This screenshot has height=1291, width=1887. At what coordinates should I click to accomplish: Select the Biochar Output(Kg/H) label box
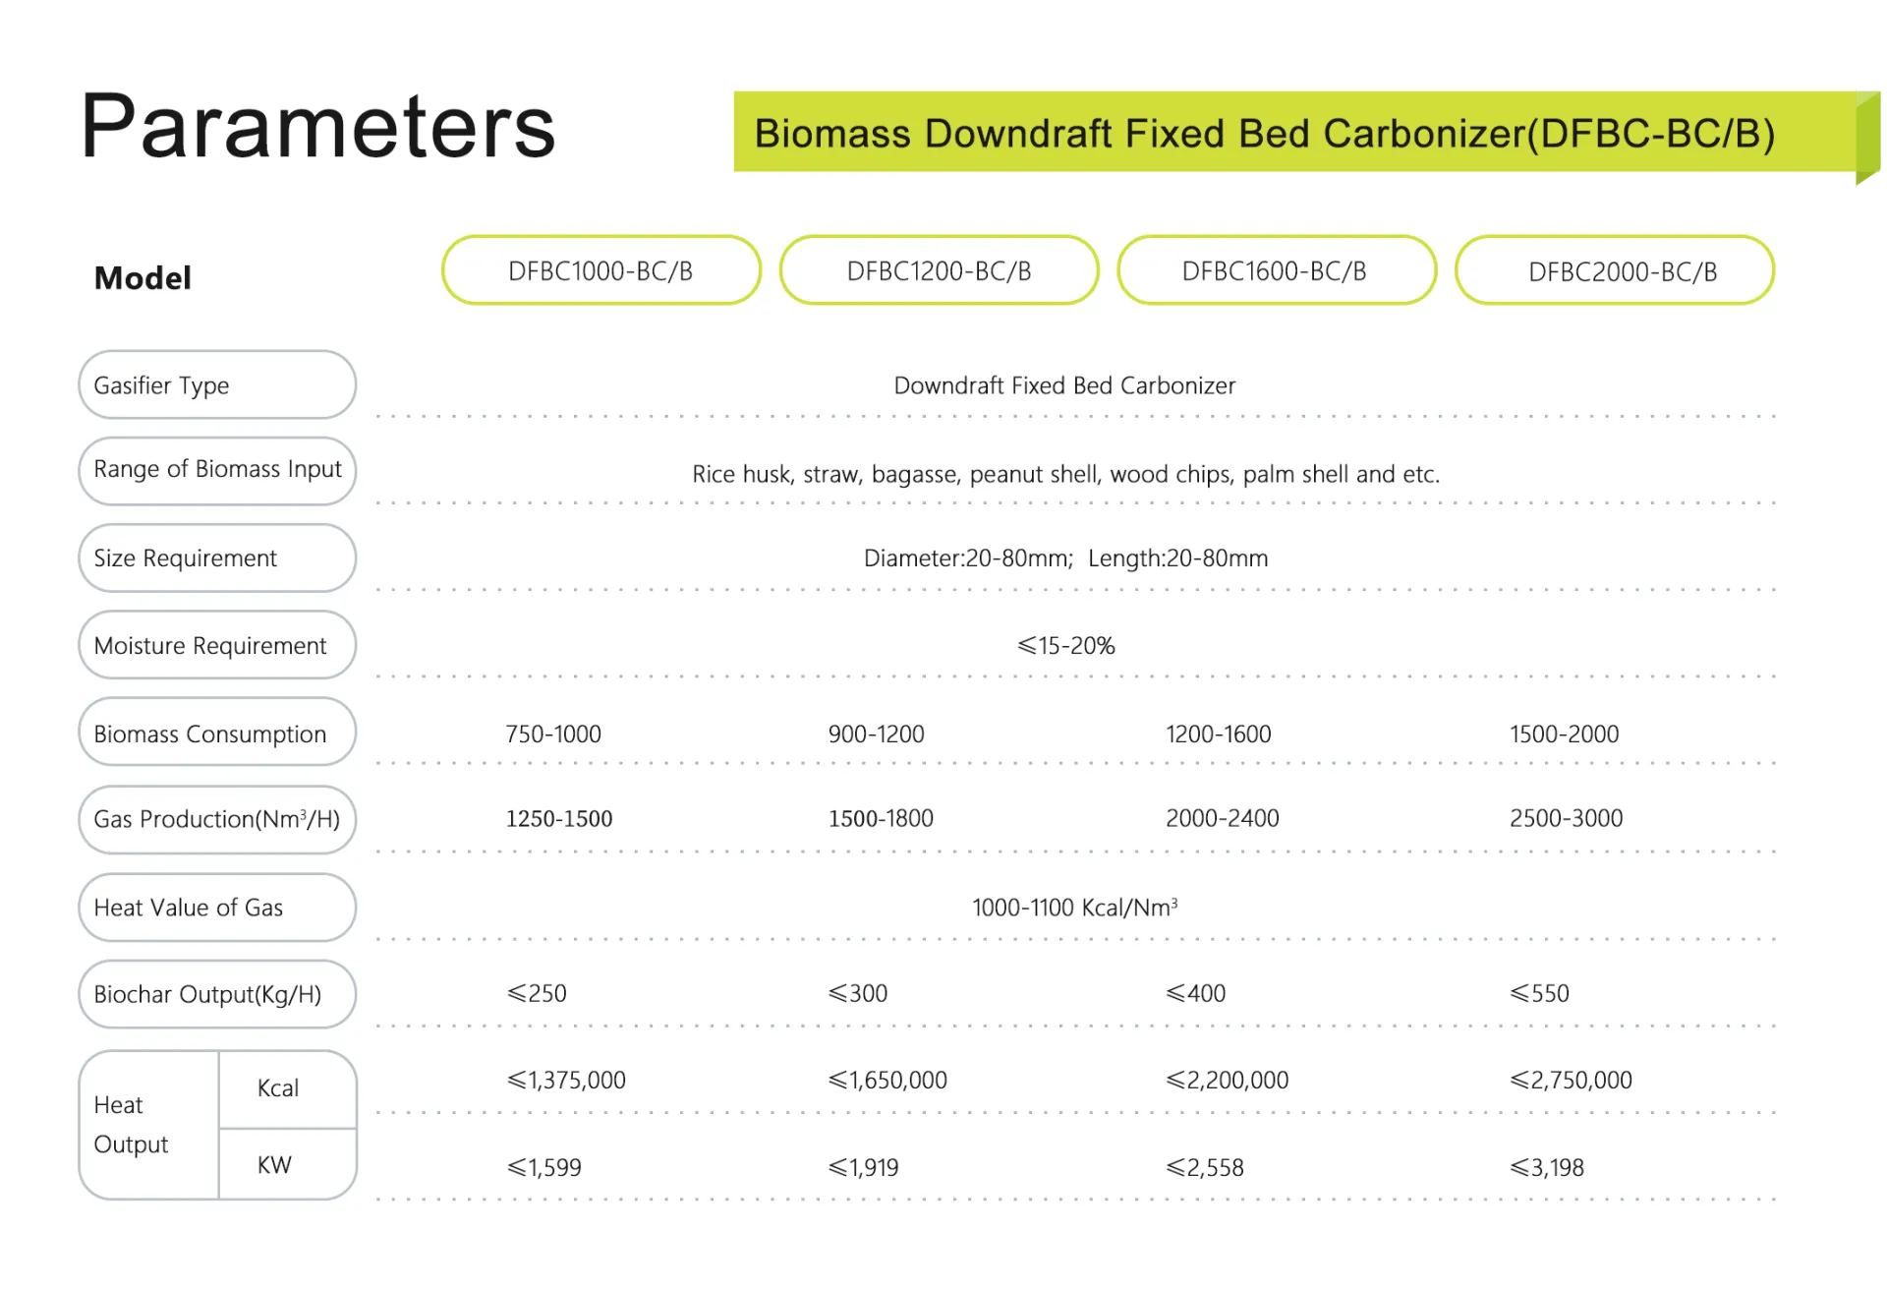(x=216, y=994)
